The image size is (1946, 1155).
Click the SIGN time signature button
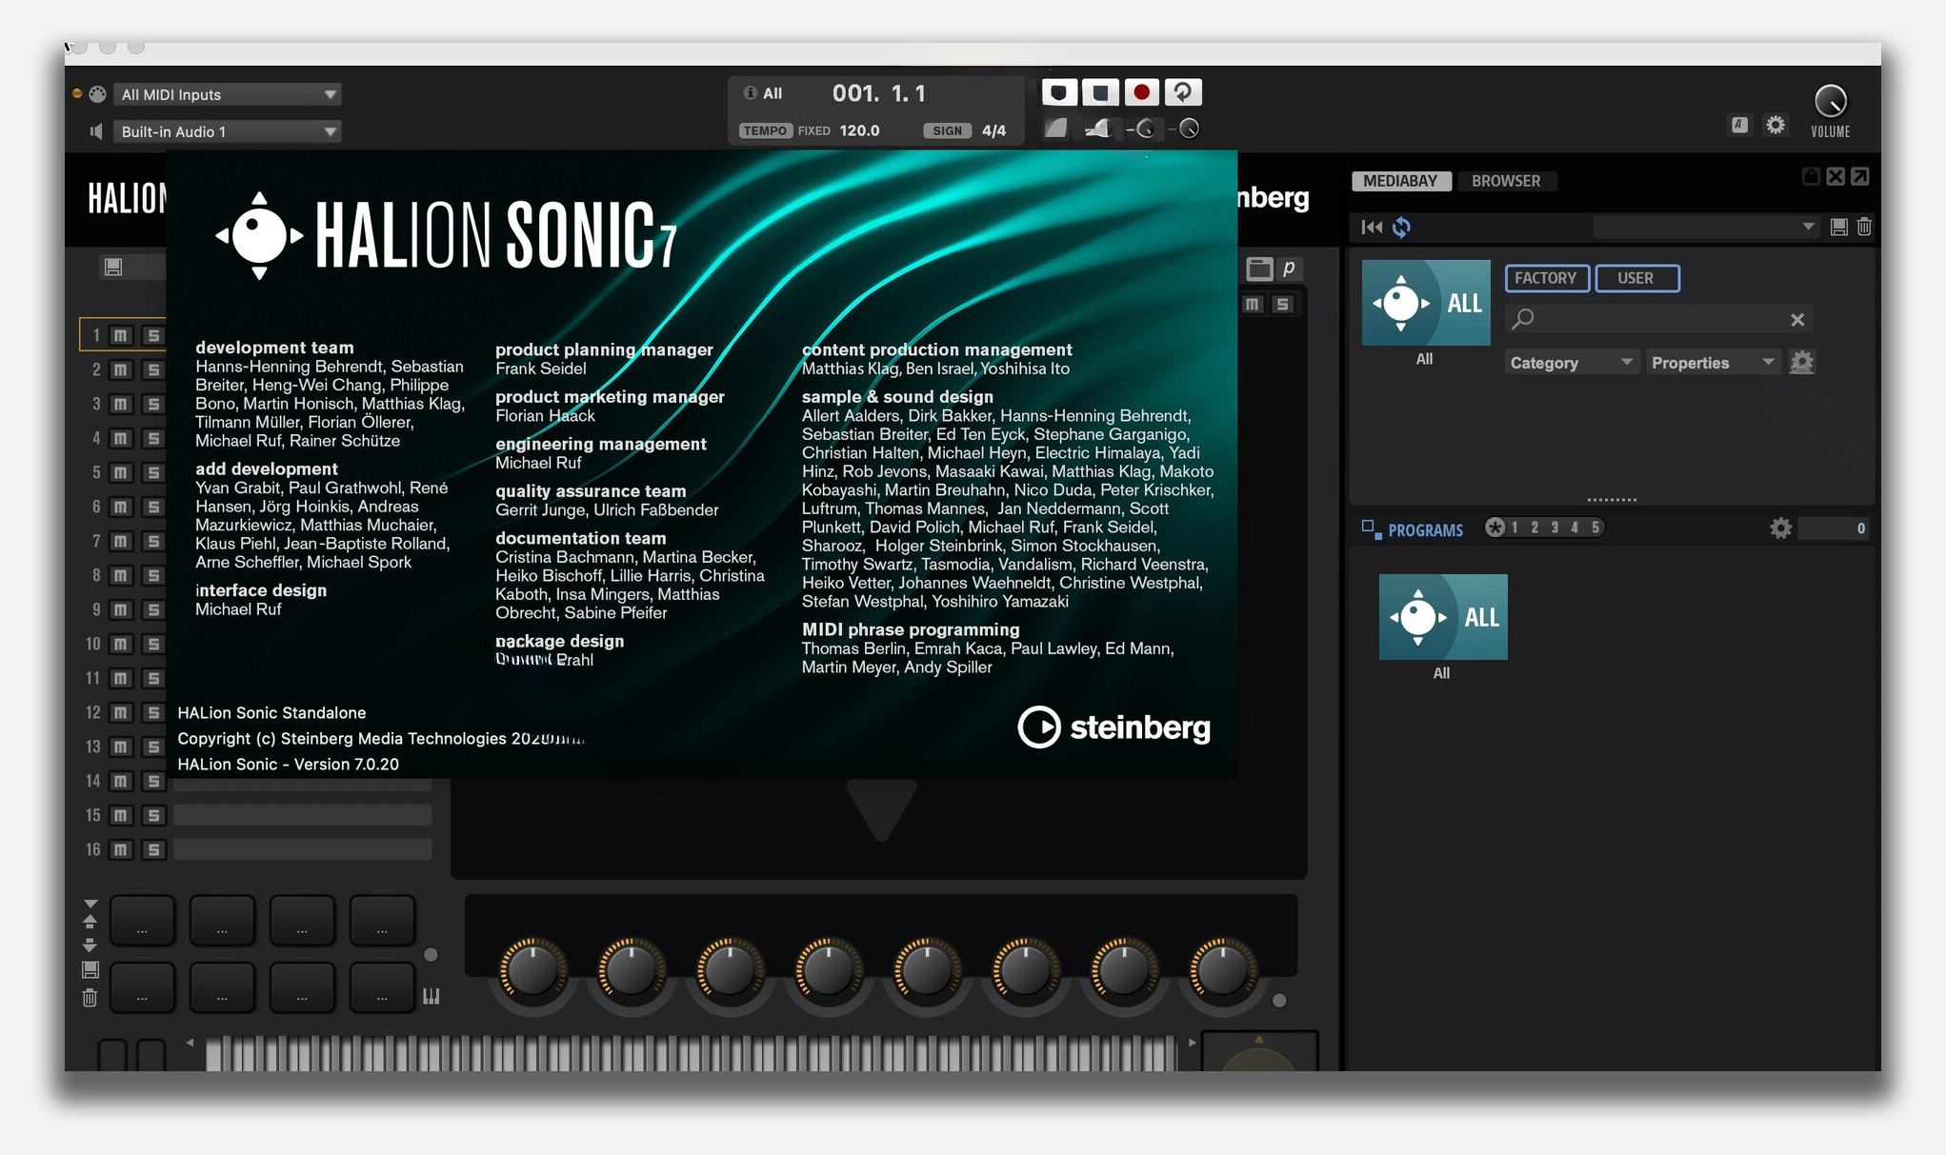tap(947, 130)
